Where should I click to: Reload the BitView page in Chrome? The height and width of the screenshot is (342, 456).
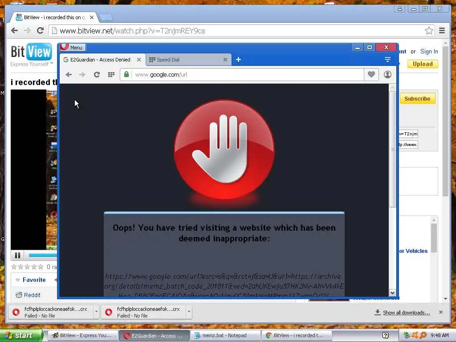click(x=41, y=31)
